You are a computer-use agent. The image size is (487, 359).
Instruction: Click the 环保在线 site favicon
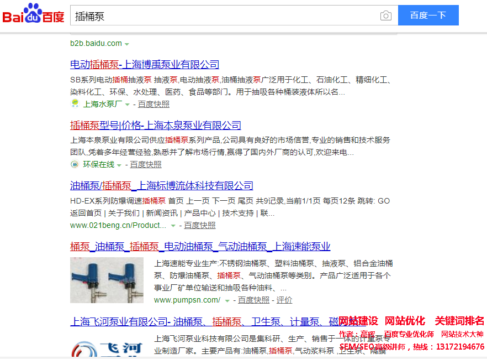[75, 164]
